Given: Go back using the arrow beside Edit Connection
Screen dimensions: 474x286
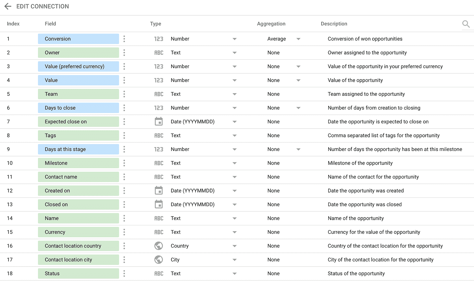Looking at the screenshot, I should point(8,6).
